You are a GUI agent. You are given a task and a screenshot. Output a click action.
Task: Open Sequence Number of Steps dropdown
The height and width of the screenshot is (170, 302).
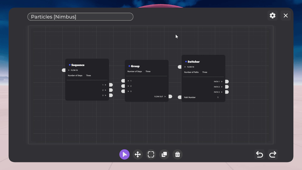pos(88,76)
